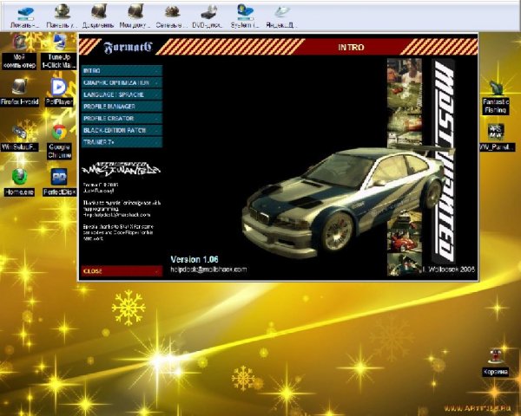Launch PotPlayer from the desktop

58,89
